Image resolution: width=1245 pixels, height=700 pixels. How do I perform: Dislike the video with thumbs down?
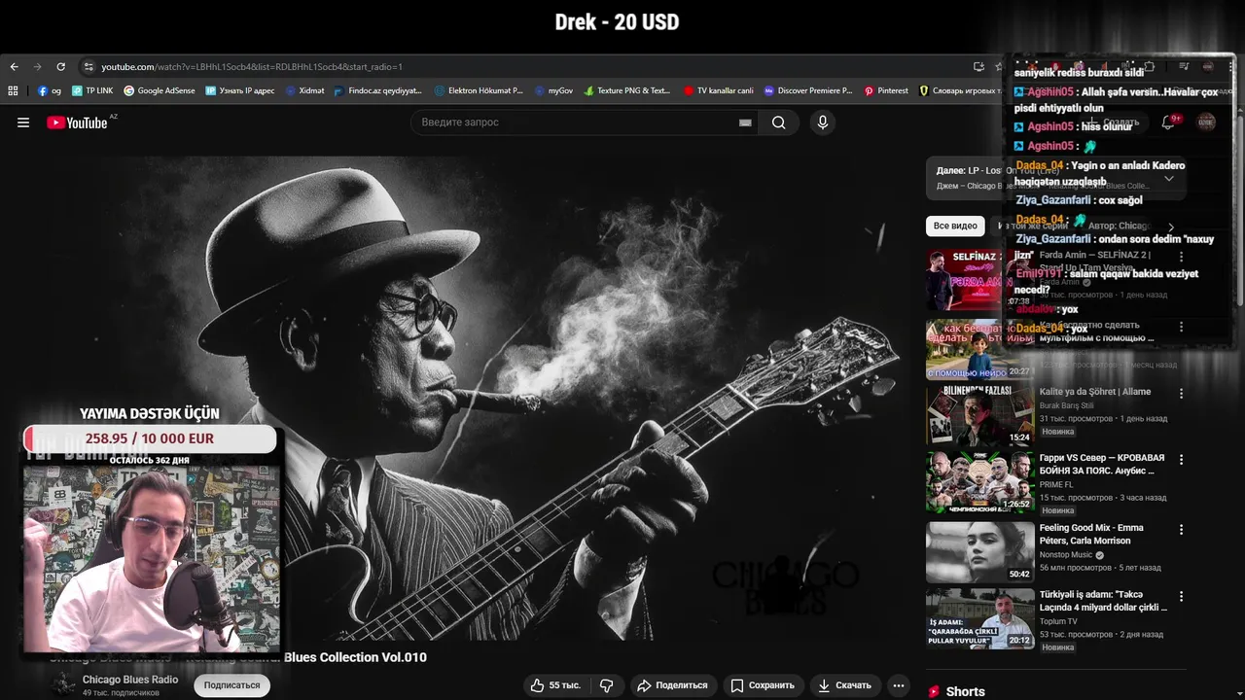(x=607, y=685)
